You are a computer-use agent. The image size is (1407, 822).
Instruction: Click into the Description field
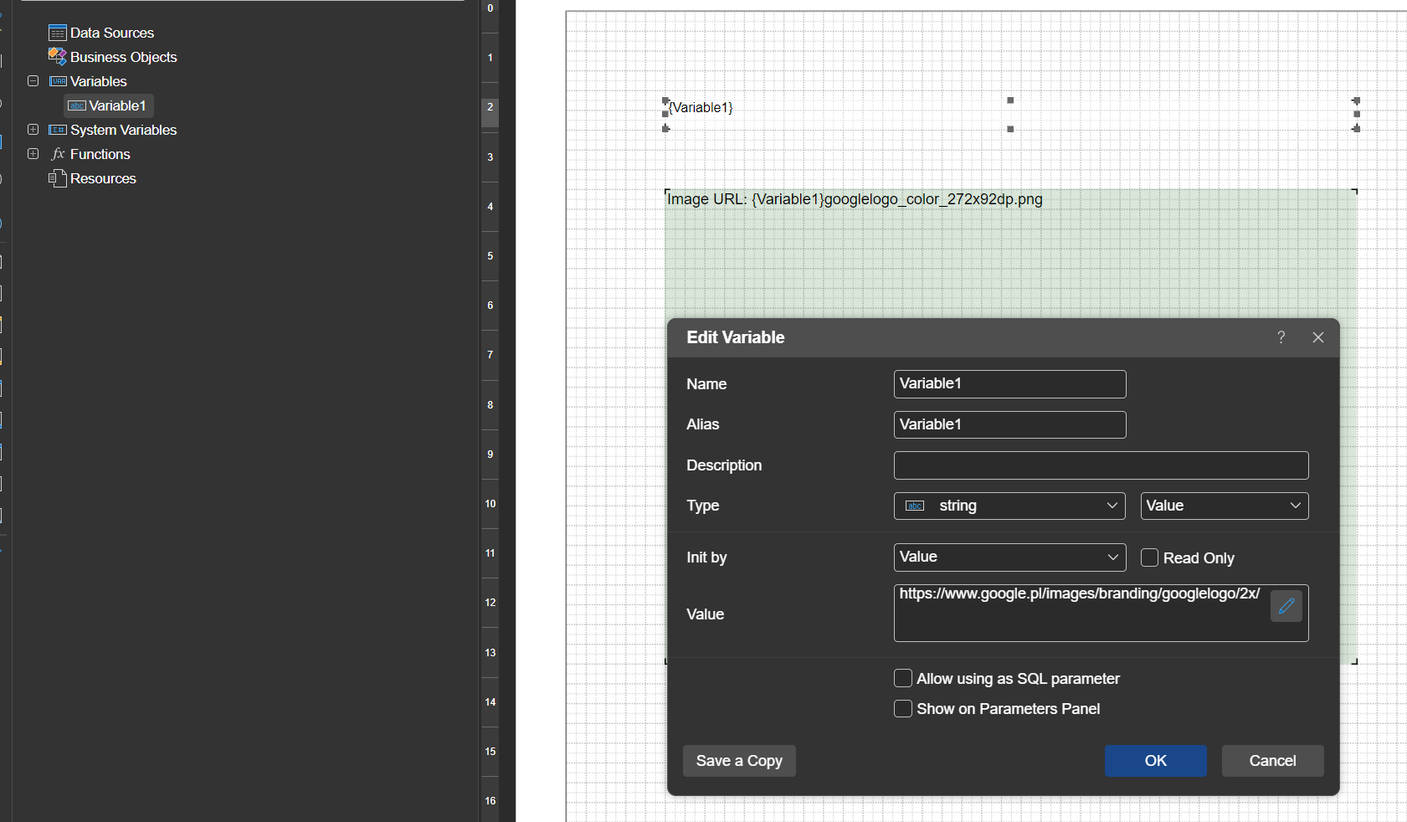click(1101, 465)
